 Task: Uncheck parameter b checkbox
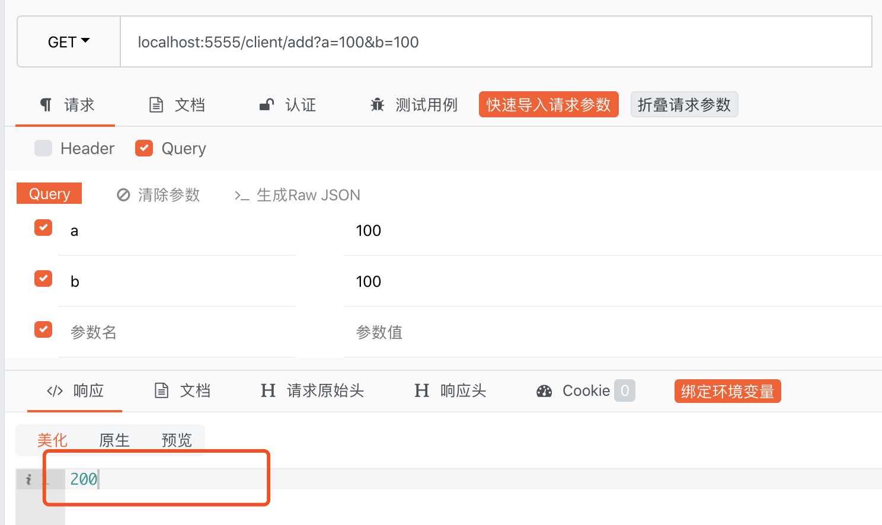(x=43, y=278)
